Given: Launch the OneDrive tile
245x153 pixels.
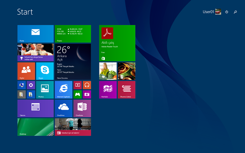Looking at the screenshot, I should (x=63, y=108).
